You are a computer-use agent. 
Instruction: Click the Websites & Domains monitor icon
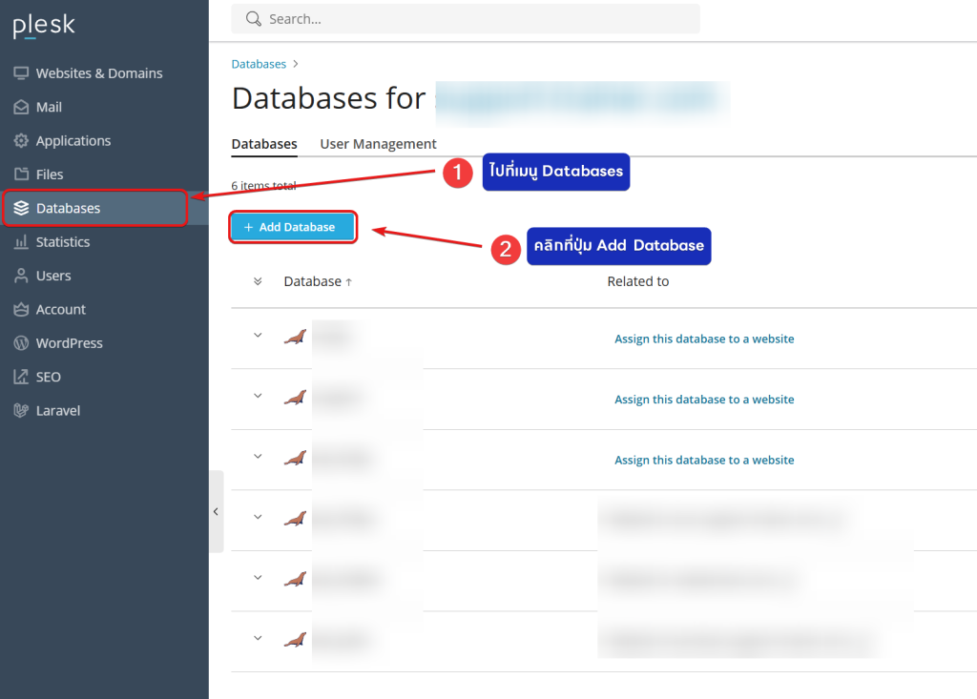click(x=21, y=73)
